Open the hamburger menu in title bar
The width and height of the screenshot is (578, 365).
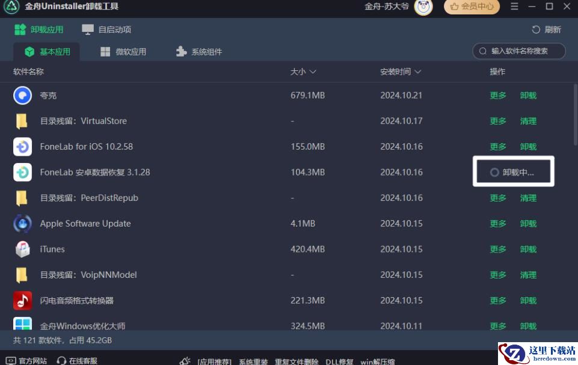click(x=514, y=7)
